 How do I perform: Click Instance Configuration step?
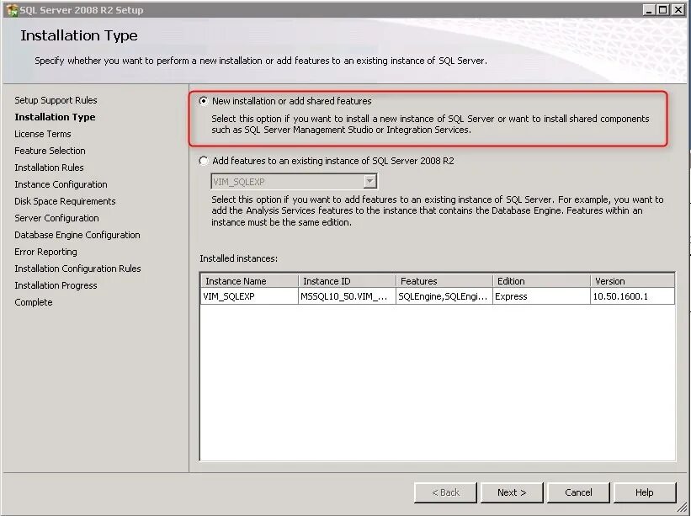pyautogui.click(x=61, y=184)
